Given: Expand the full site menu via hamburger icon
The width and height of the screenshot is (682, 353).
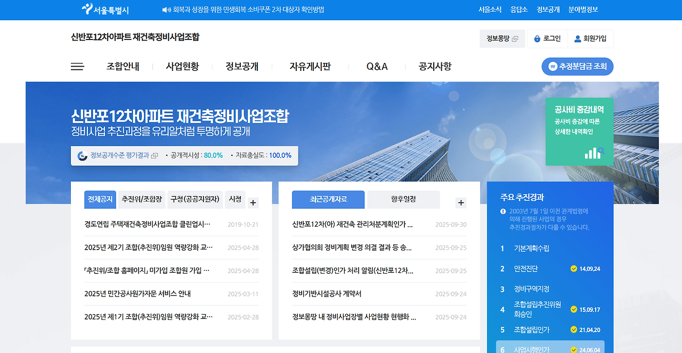Looking at the screenshot, I should point(77,66).
